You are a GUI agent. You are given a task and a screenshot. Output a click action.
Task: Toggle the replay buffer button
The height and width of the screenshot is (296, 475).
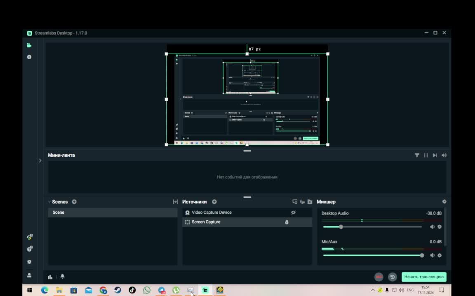pos(392,277)
